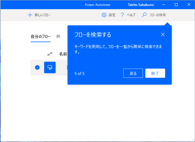Click the flow type column icon
This screenshot has height=142, width=195.
coord(50,54)
